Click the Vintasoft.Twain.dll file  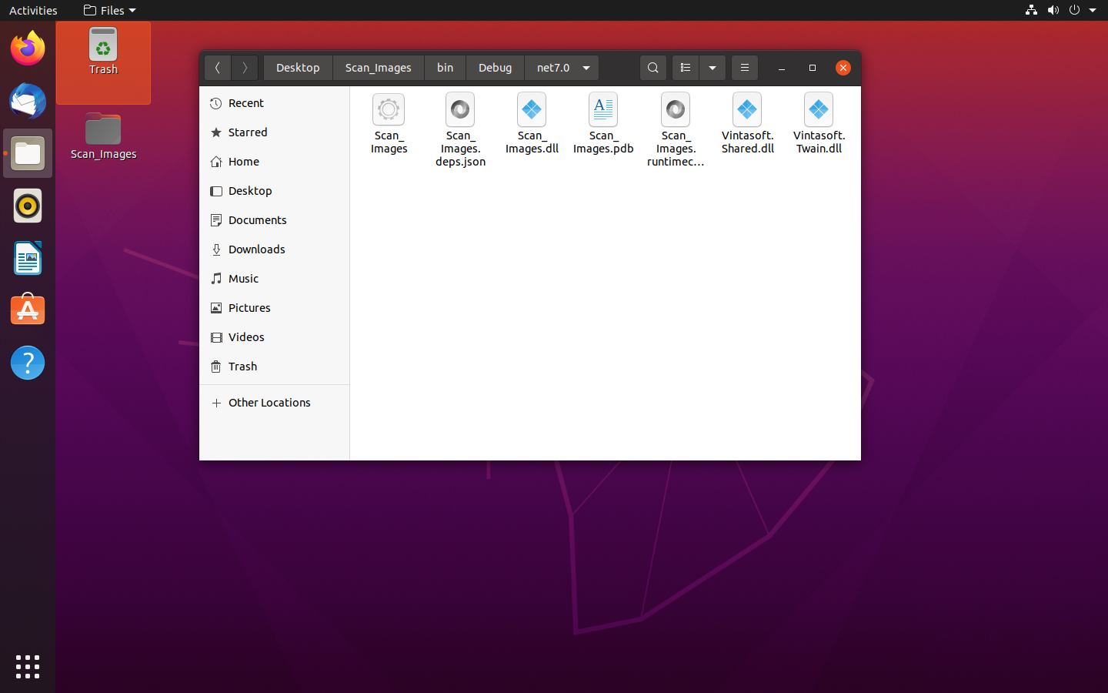point(819,111)
